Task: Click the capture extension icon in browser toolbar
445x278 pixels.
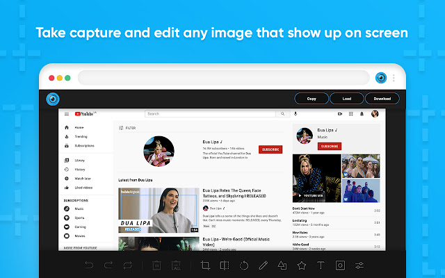Action: pyautogui.click(x=381, y=78)
